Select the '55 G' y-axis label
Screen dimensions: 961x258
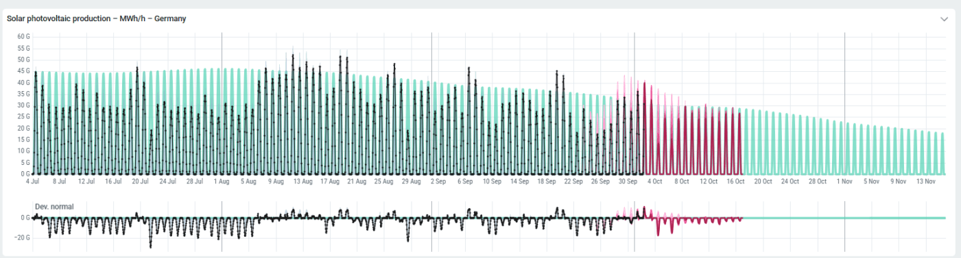click(x=24, y=48)
